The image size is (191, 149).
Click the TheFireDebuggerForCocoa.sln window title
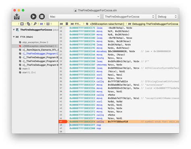click(x=97, y=10)
